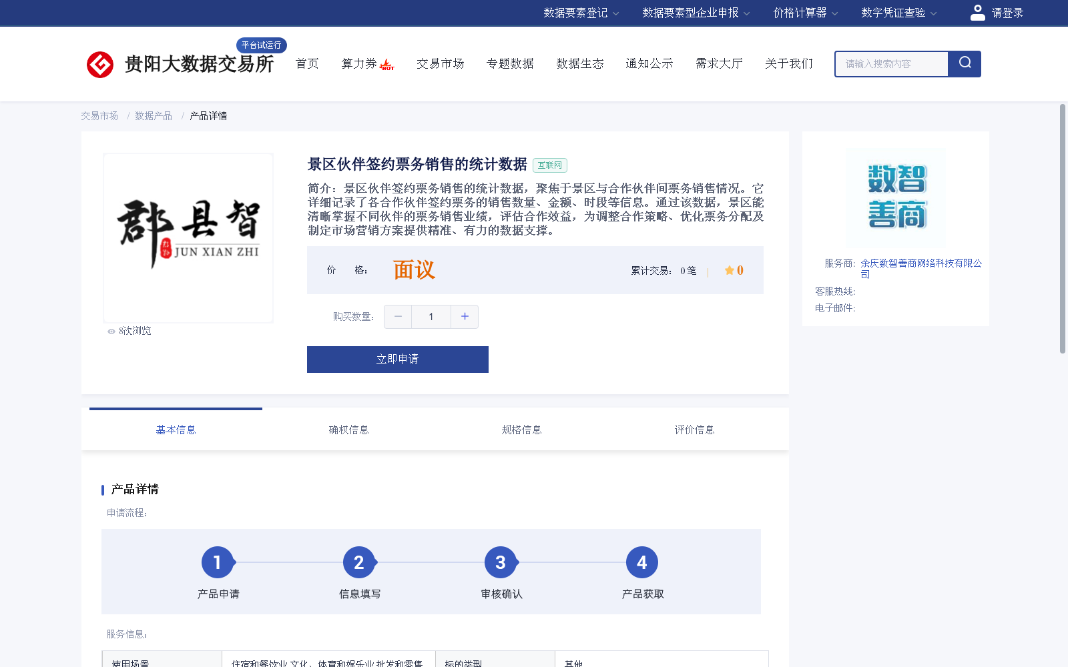The width and height of the screenshot is (1068, 667).
Task: Increase purchase quantity with plus button
Action: click(465, 317)
